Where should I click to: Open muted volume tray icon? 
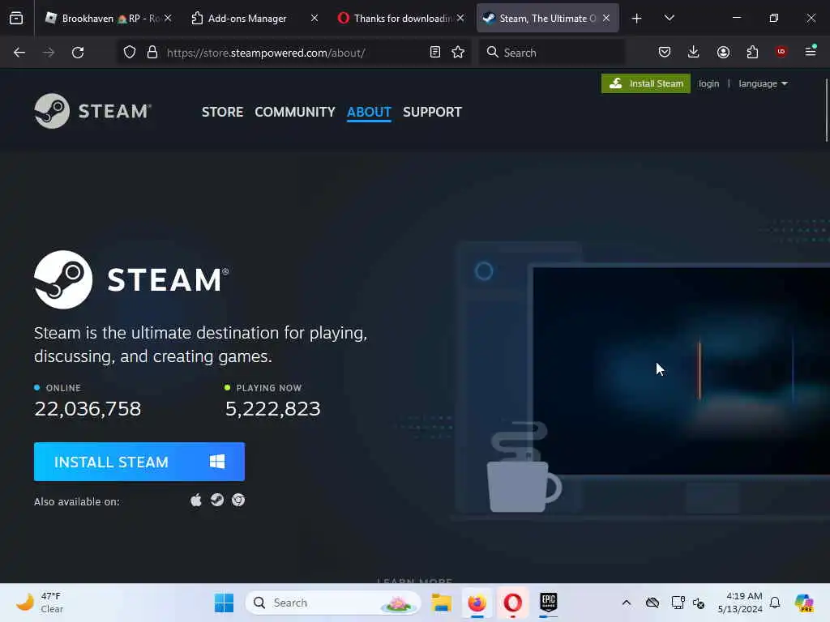coord(699,603)
